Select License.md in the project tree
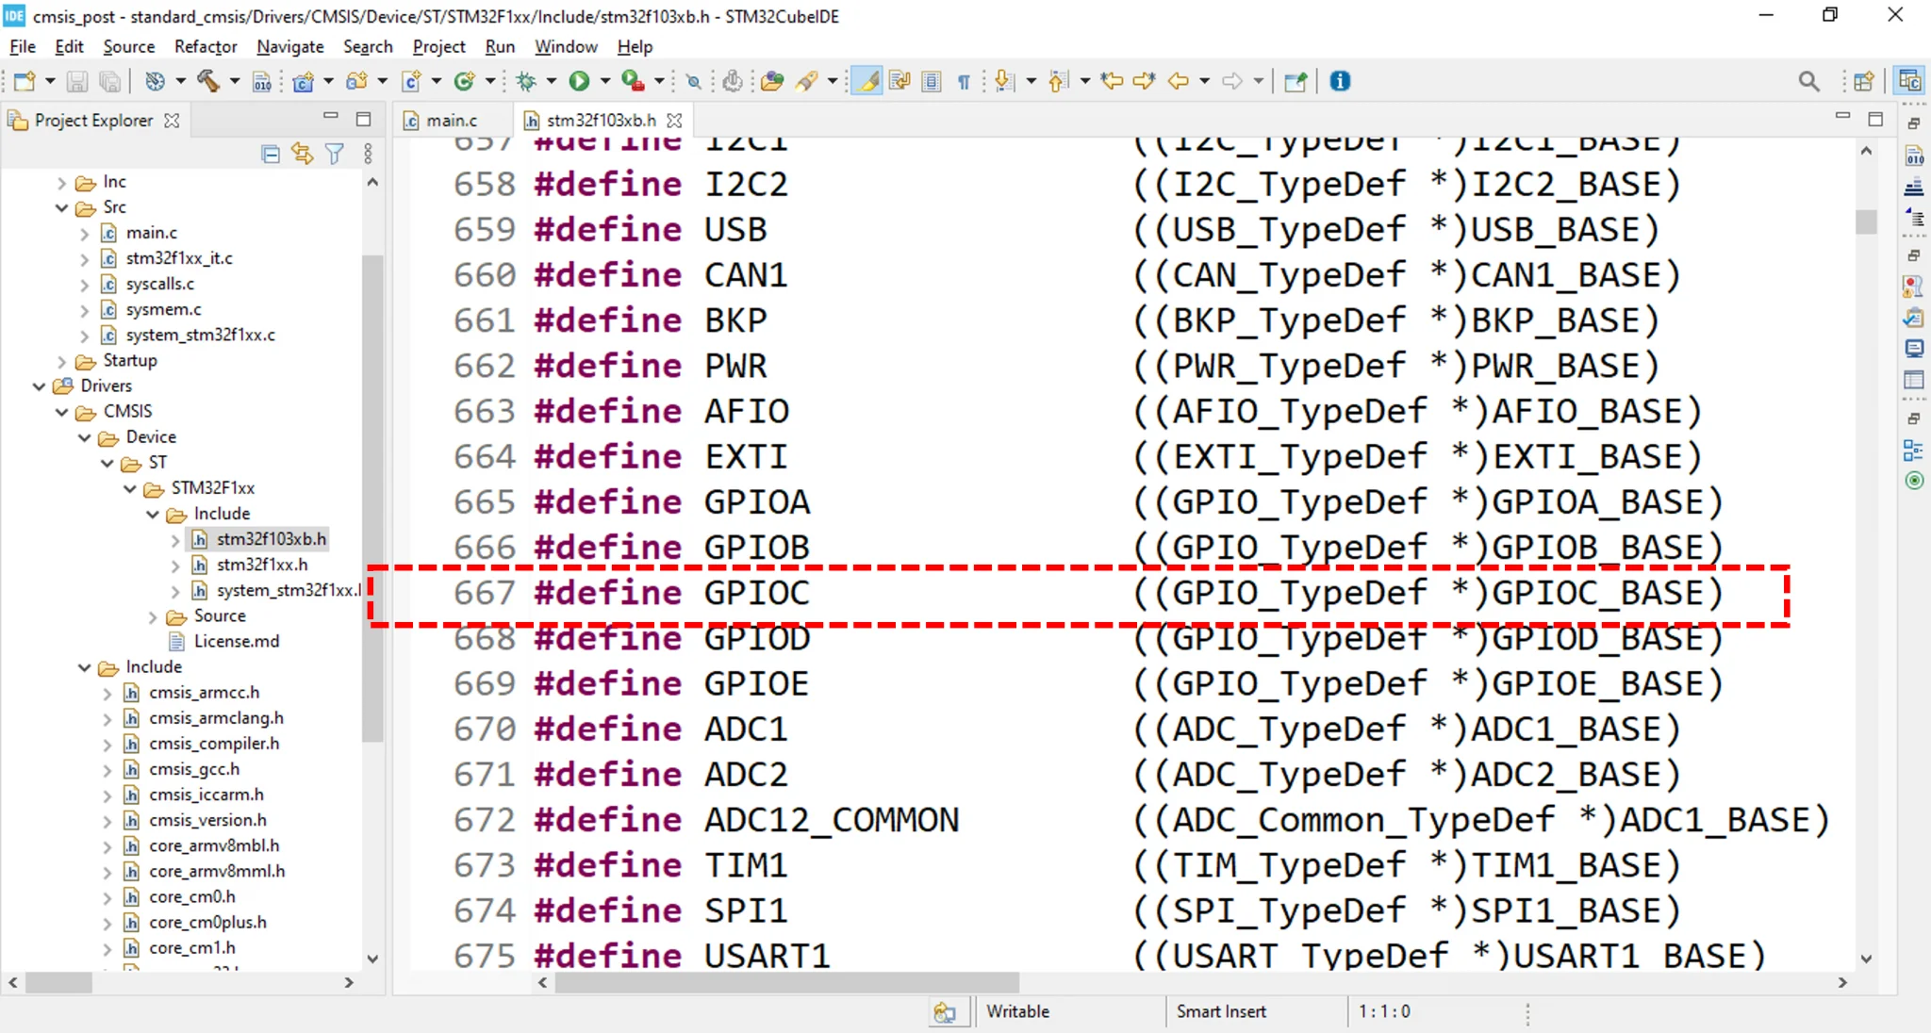This screenshot has height=1033, width=1931. coord(236,641)
